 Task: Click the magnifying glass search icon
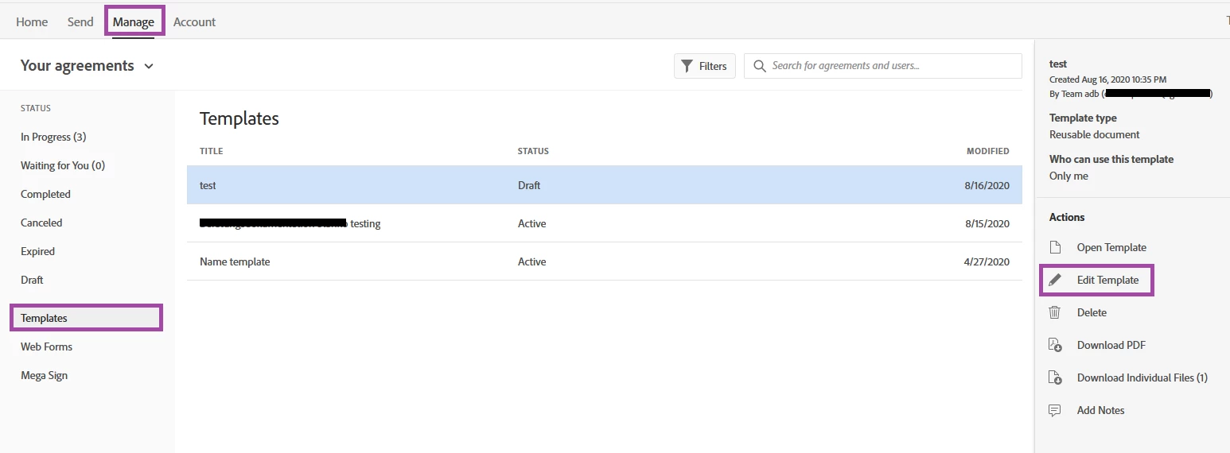click(x=760, y=66)
